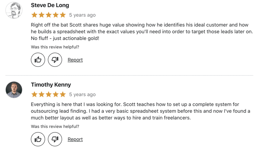The image size is (255, 147).
Task: Open the Timothy Kenny reviewer name
Action: pos(51,84)
